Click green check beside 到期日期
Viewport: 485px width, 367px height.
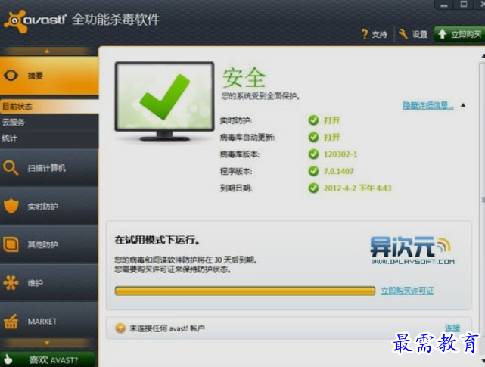click(314, 188)
